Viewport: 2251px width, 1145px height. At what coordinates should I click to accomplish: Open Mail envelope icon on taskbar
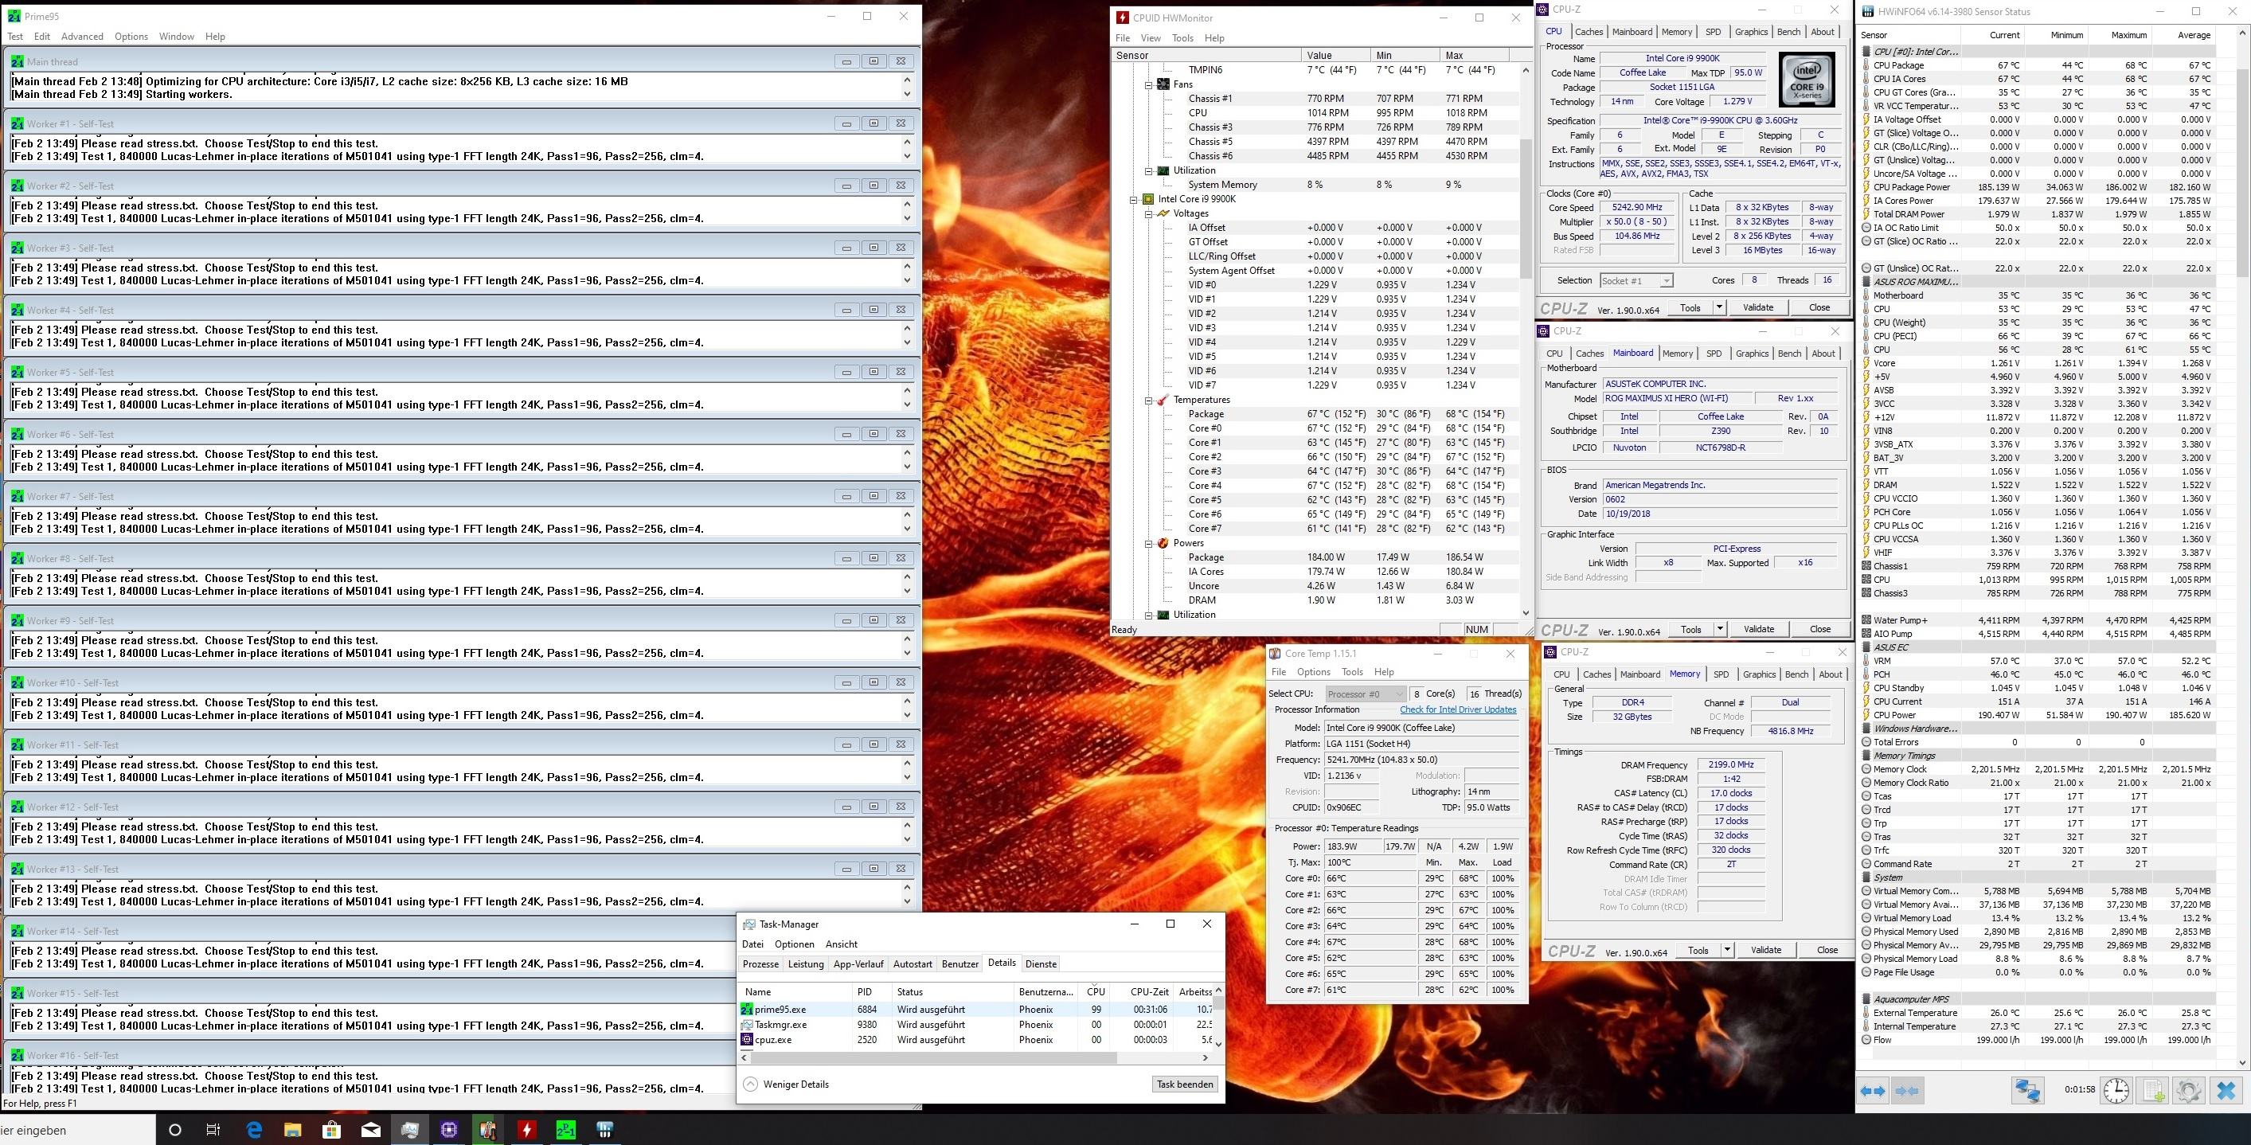370,1130
